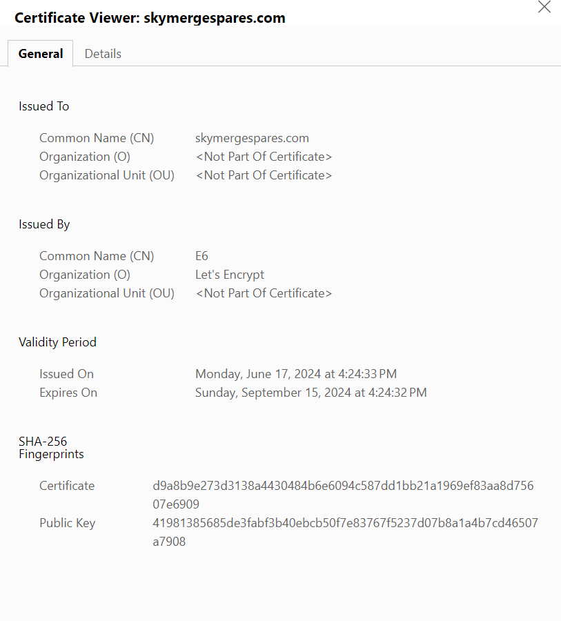Click the Validity Period heading
Screen dimensions: 561x621
point(57,342)
